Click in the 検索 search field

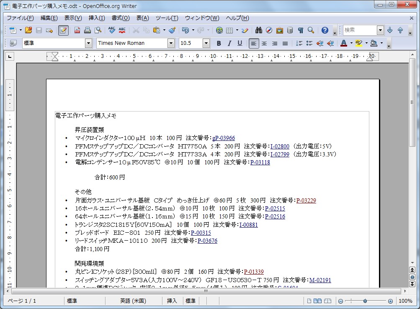click(x=360, y=30)
